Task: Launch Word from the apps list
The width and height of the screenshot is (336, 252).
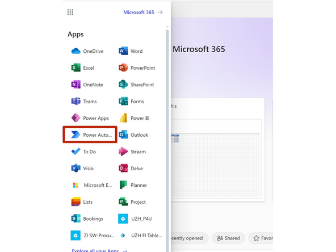Action: point(131,51)
